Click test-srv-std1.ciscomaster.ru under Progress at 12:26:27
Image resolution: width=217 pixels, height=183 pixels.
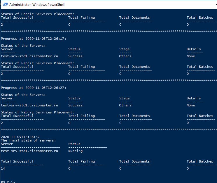pyautogui.click(x=29, y=105)
